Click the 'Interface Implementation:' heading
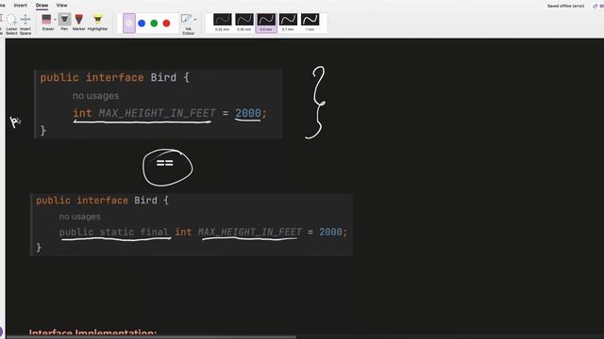604x339 pixels. point(92,333)
